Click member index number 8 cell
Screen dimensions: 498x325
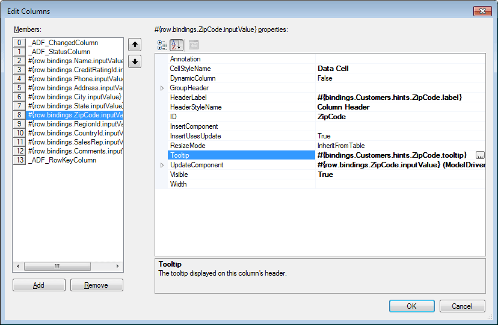pyautogui.click(x=19, y=115)
